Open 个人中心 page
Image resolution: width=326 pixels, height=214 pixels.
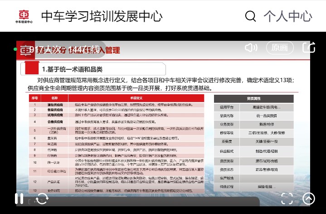click(288, 16)
